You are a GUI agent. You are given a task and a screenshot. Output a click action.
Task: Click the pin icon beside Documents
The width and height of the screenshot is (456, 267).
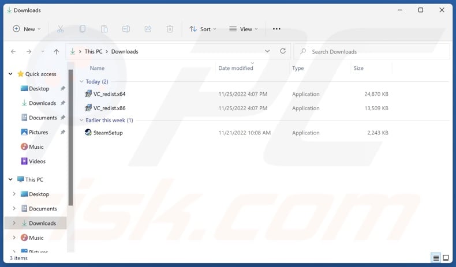(62, 118)
